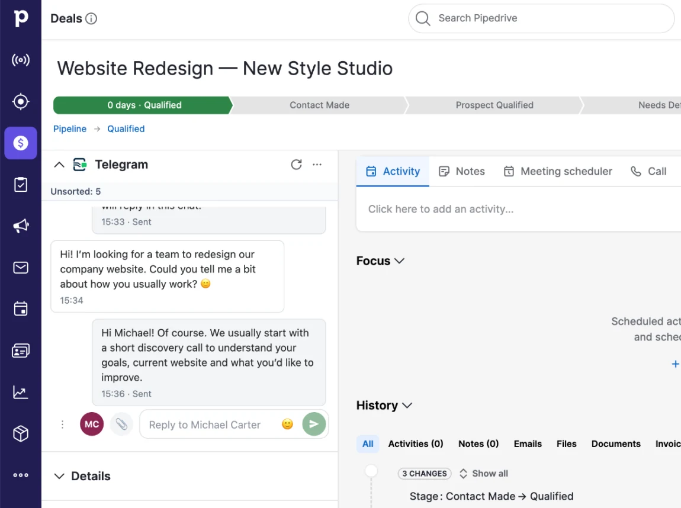Filter history by Documents
This screenshot has height=508, width=681.
pyautogui.click(x=616, y=443)
